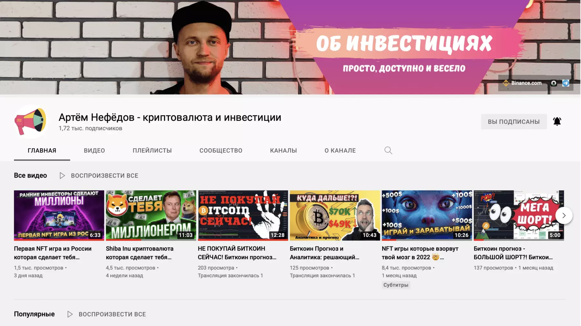Open the КАНАЛЫ tab
This screenshot has height=326, width=581.
tap(283, 151)
